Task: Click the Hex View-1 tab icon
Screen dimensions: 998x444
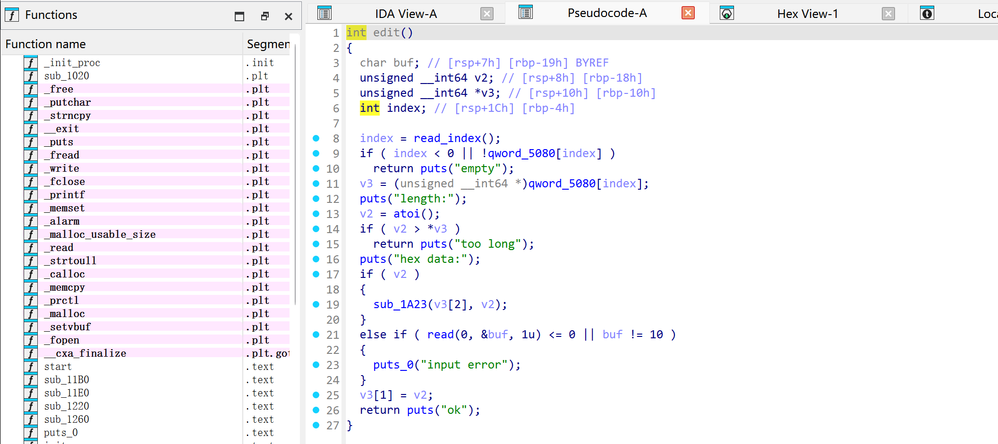Action: pyautogui.click(x=727, y=13)
